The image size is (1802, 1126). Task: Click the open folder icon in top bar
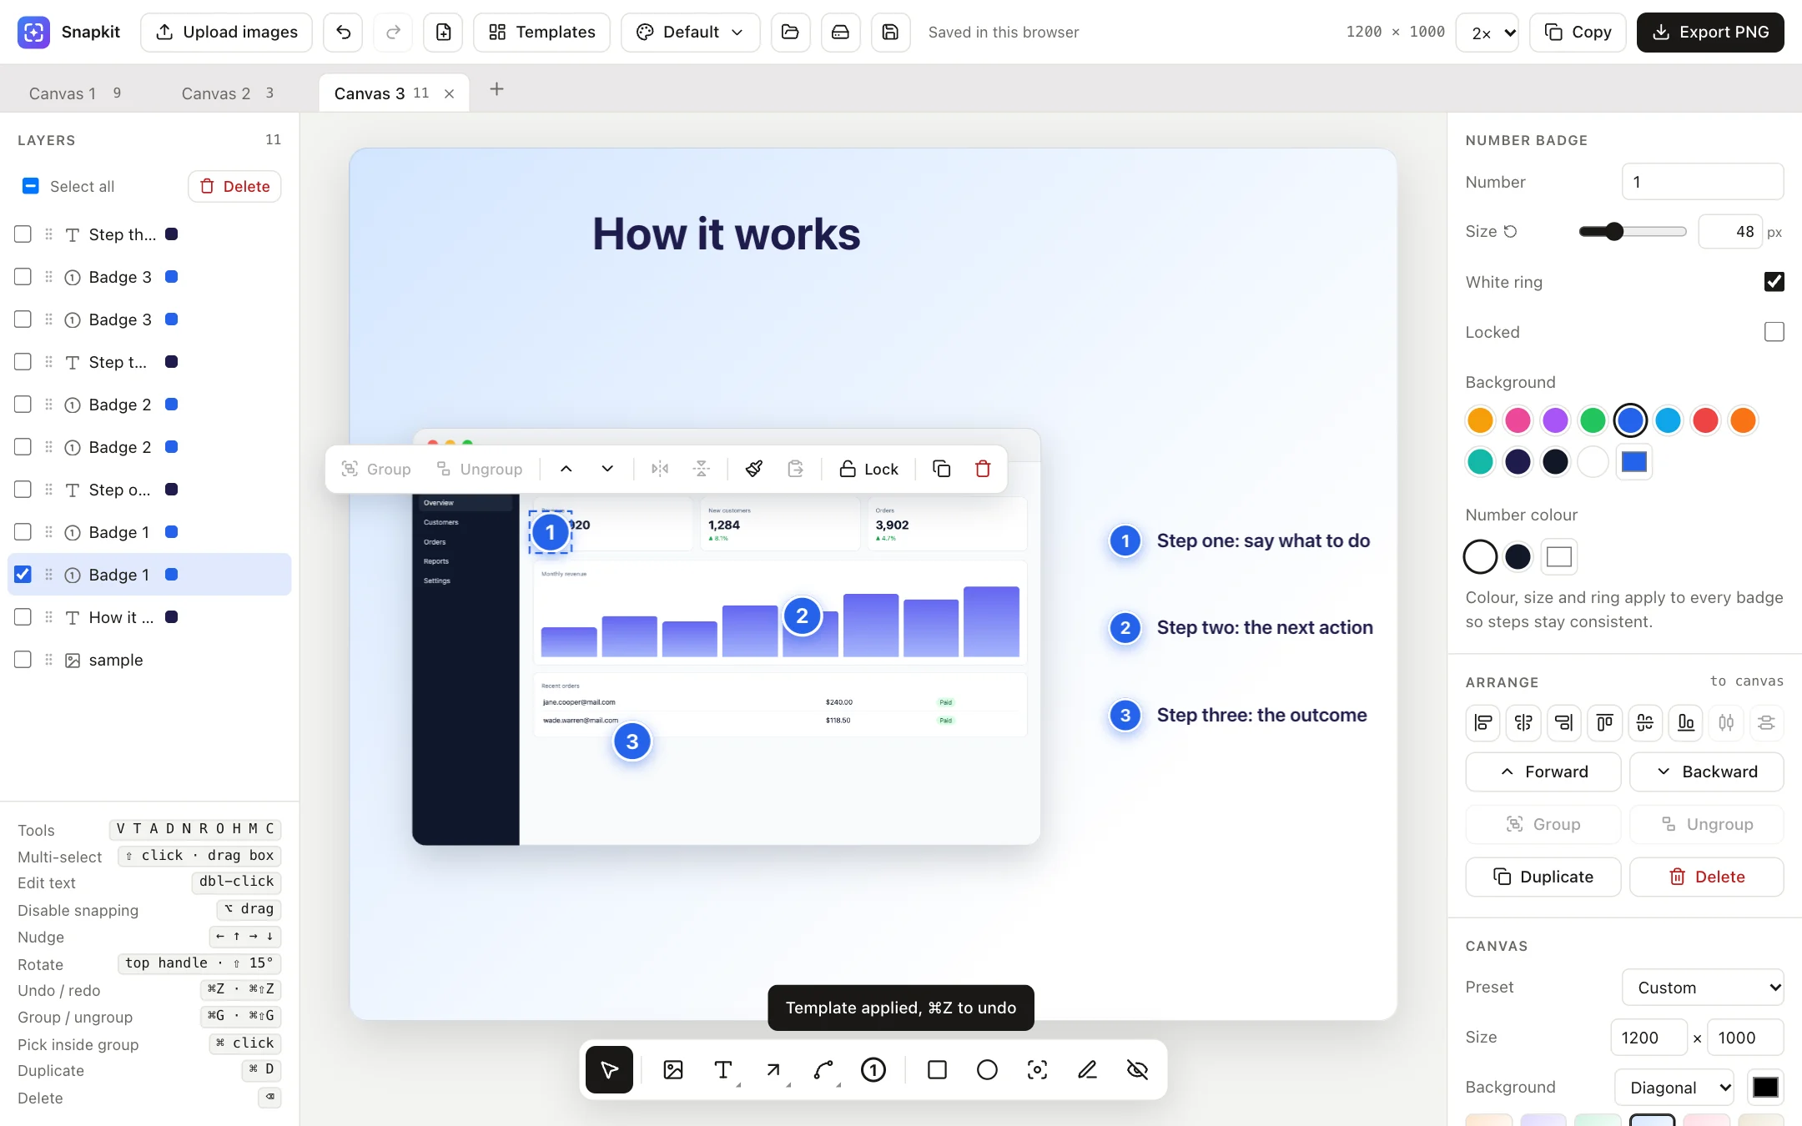click(x=790, y=33)
